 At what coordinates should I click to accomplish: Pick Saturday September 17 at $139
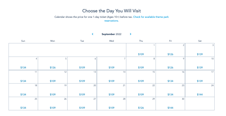click(200, 77)
